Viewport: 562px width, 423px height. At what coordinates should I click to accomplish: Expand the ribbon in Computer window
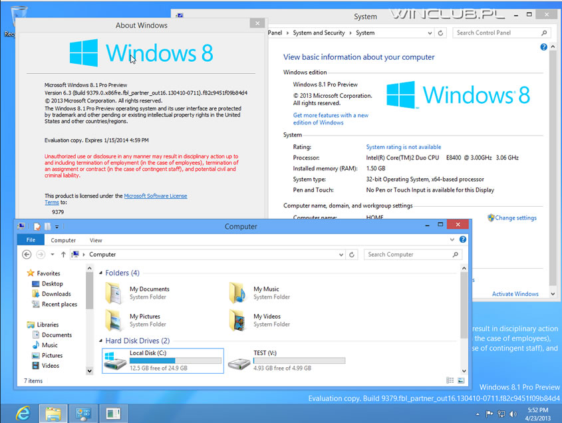pos(452,239)
